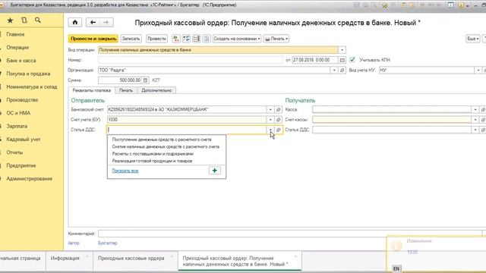Expand the Вид операции dropdown
The height and width of the screenshot is (273, 486).
[342, 50]
